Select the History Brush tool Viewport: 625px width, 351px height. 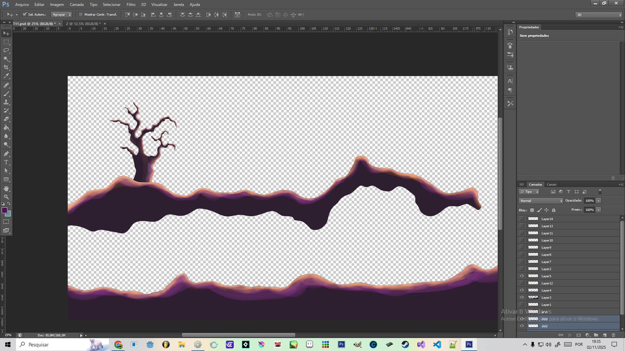[7, 111]
